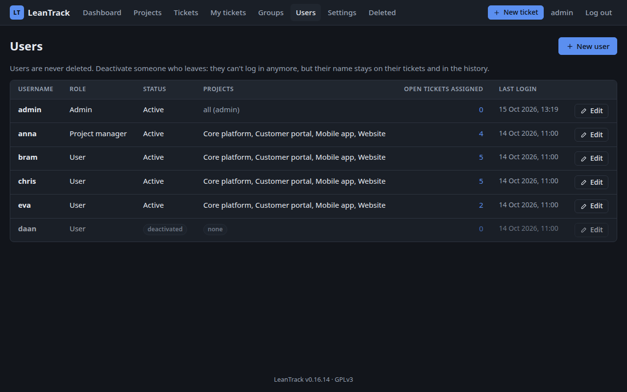Click pencil icon in anna's Edit button
627x392 pixels.
click(x=583, y=135)
